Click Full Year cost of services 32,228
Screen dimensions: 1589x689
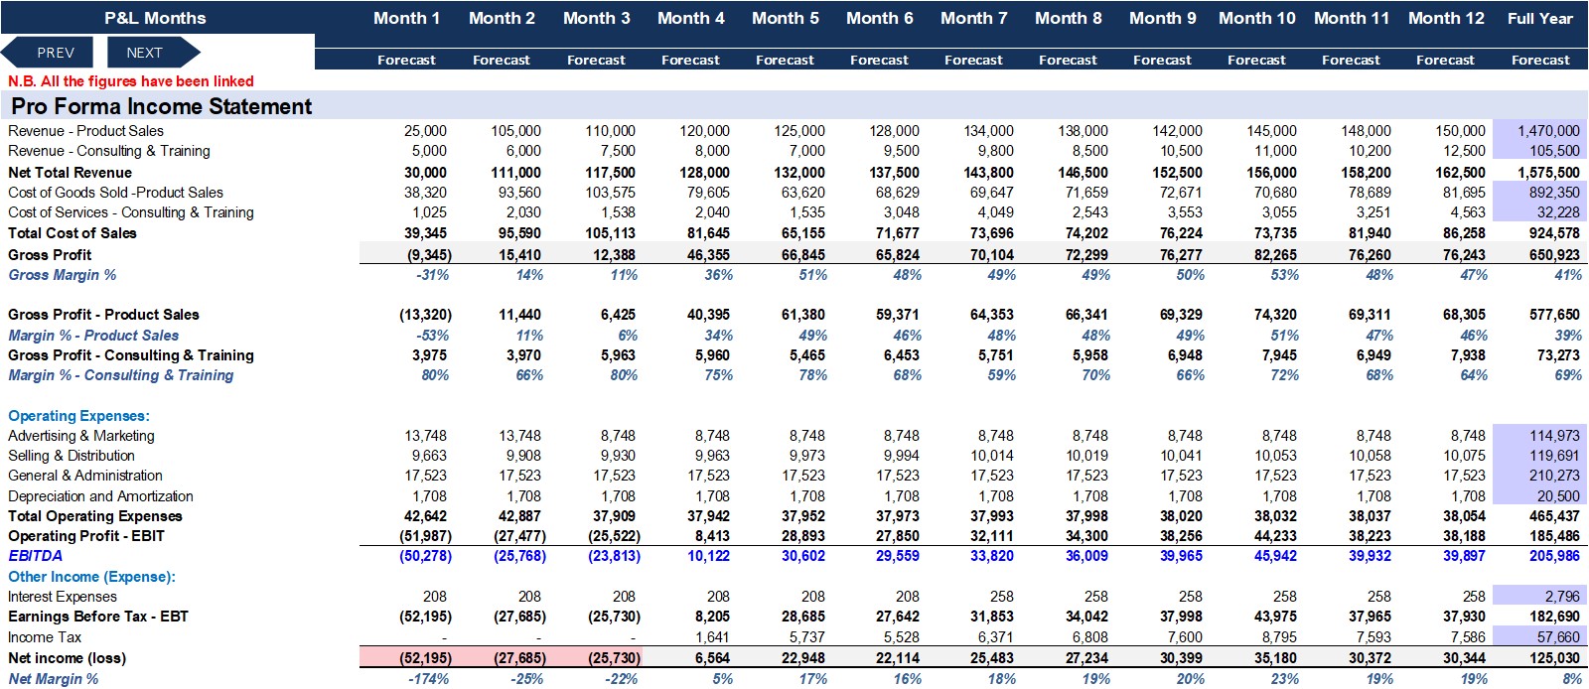(x=1540, y=212)
